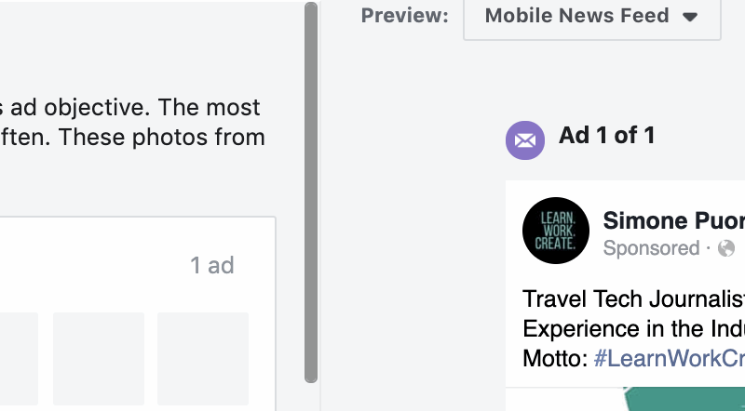
Task: Open the Simone Puor page name link
Action: click(673, 220)
